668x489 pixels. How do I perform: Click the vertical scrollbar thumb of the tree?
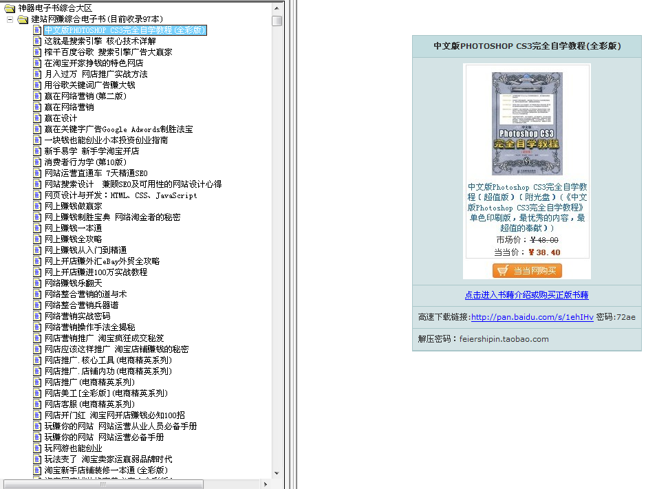(x=277, y=21)
